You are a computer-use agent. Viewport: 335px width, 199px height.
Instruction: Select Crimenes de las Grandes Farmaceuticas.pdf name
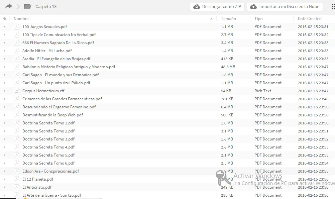pyautogui.click(x=62, y=99)
